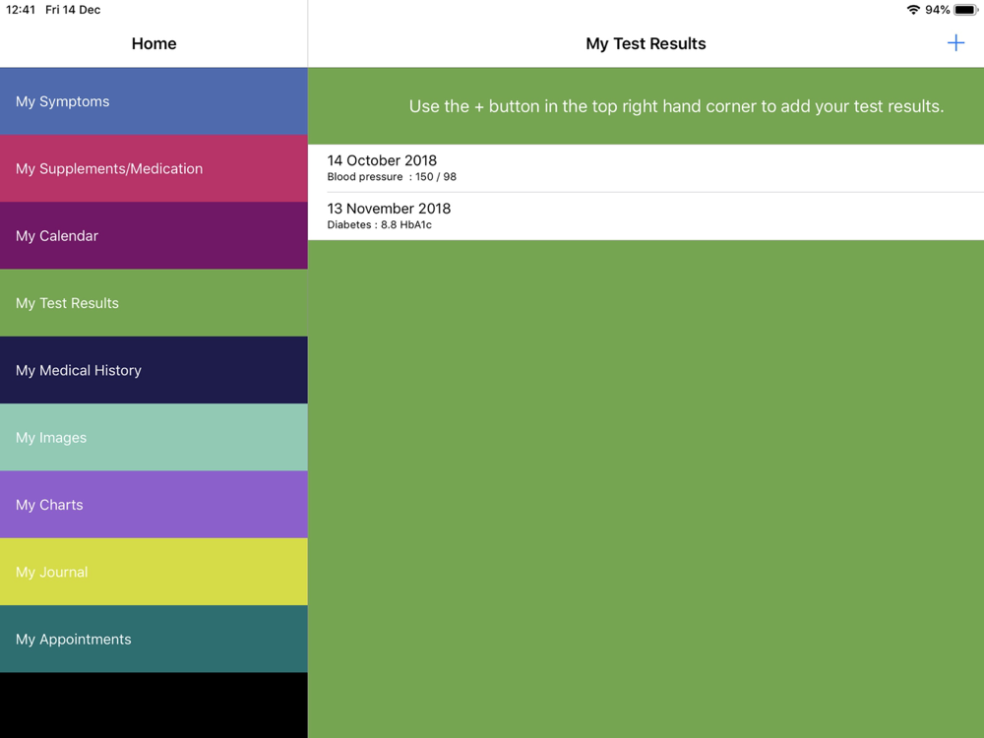Open My Symptoms section
This screenshot has height=738, width=984.
click(x=154, y=101)
